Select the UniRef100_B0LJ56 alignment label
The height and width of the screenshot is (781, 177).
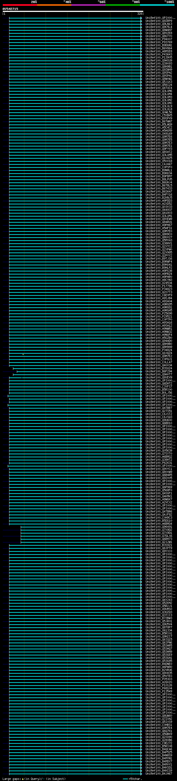click(159, 393)
